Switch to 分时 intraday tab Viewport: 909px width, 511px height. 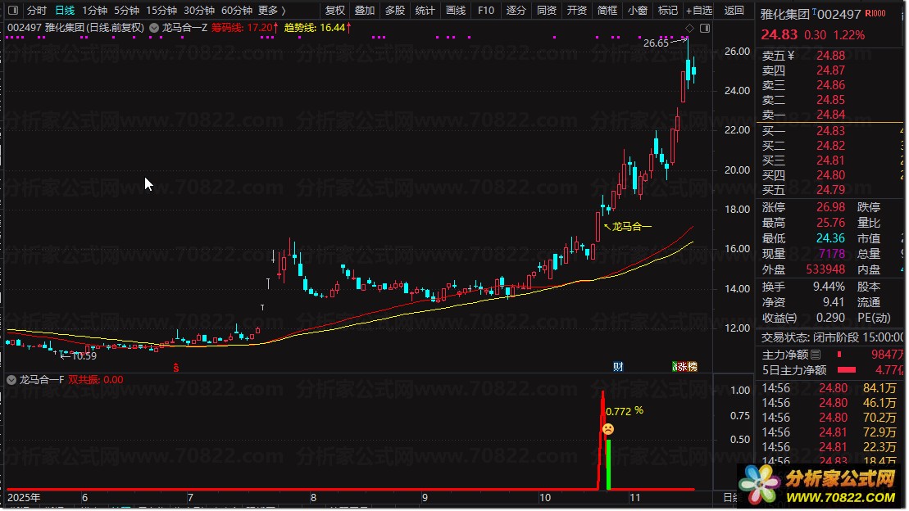click(x=37, y=11)
